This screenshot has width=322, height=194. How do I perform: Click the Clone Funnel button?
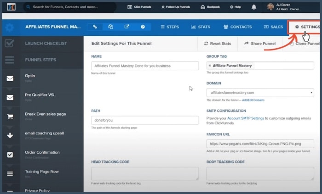click(305, 44)
